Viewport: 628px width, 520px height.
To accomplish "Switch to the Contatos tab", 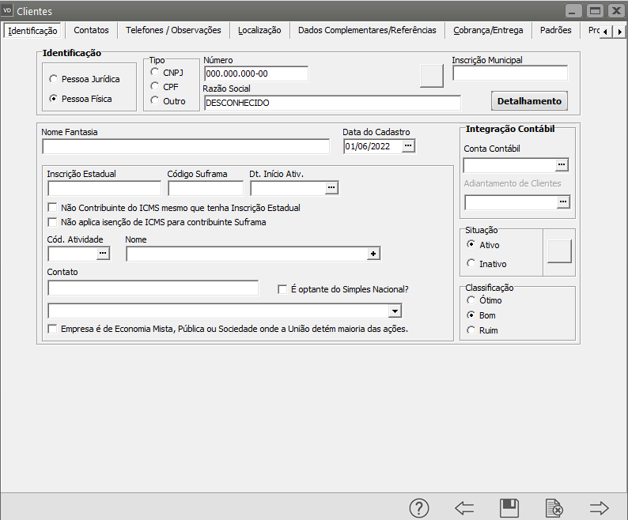I will (91, 30).
